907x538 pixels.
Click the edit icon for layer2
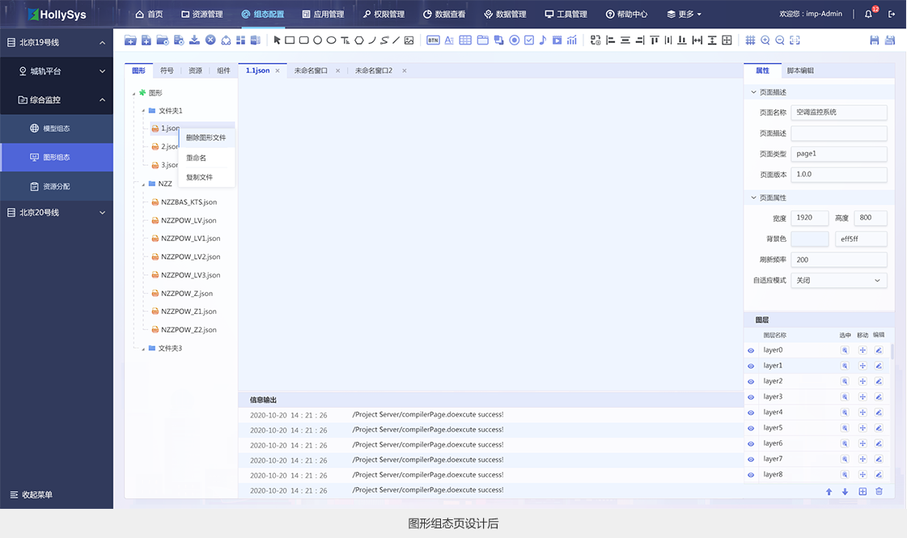tap(879, 381)
